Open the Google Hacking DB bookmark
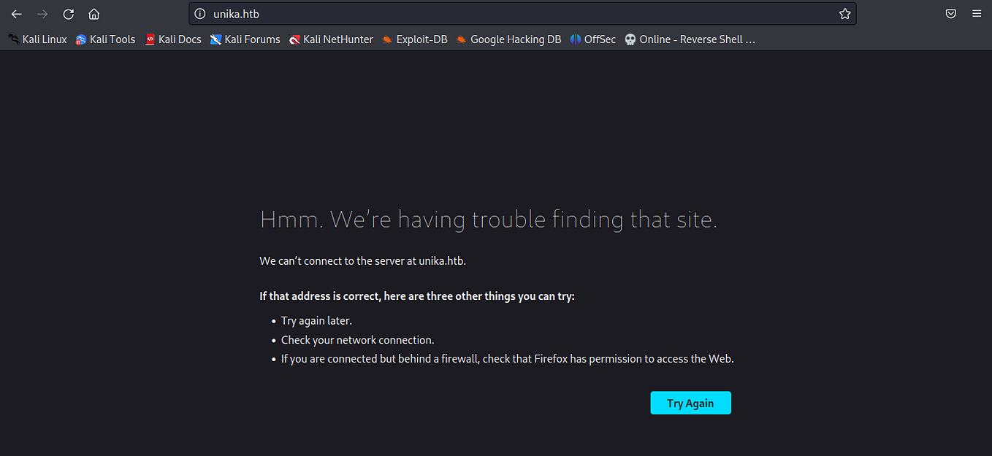The image size is (992, 456). click(509, 39)
